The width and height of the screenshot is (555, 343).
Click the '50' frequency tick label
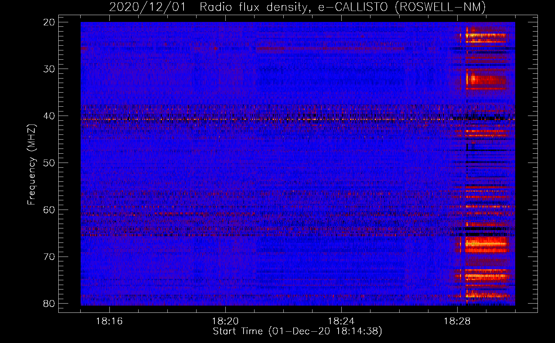coord(49,163)
